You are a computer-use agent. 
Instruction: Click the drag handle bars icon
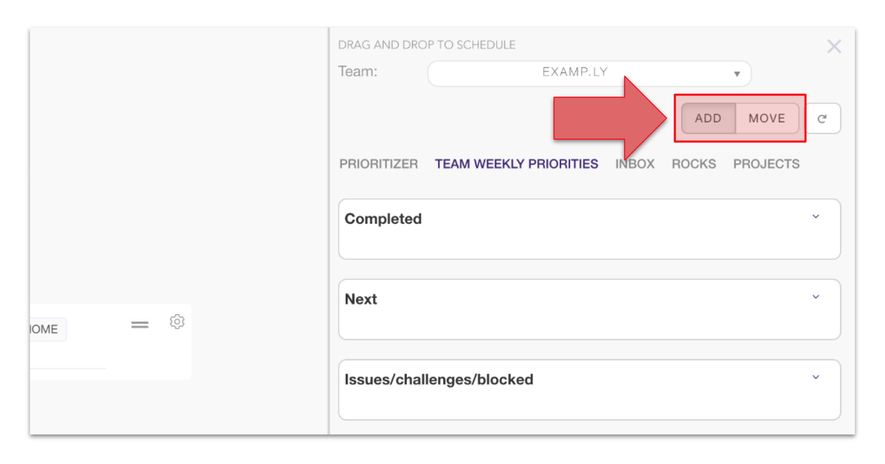click(140, 325)
